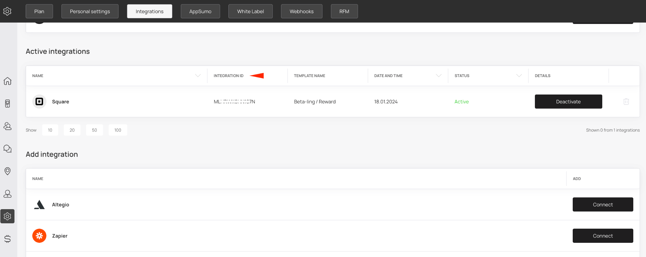The height and width of the screenshot is (257, 646).
Task: Deactivate the Square integration
Action: coord(568,102)
